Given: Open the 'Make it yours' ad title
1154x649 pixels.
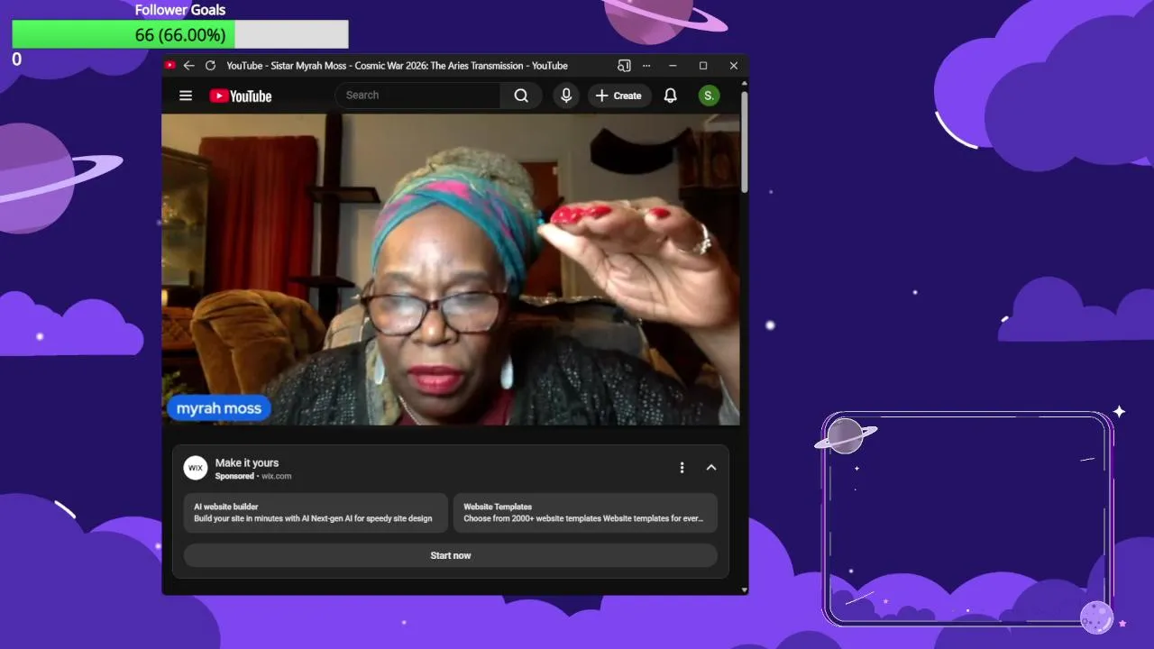Looking at the screenshot, I should [x=247, y=462].
